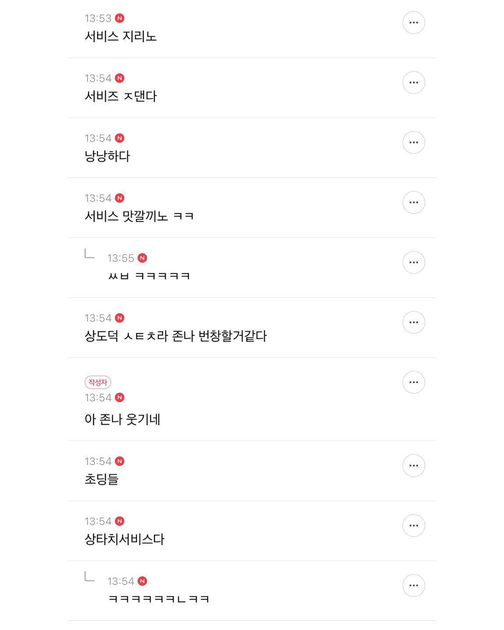Open more options for last ㅋㅋㅋ reply
Screen dimensions: 504x630
[x=413, y=585]
